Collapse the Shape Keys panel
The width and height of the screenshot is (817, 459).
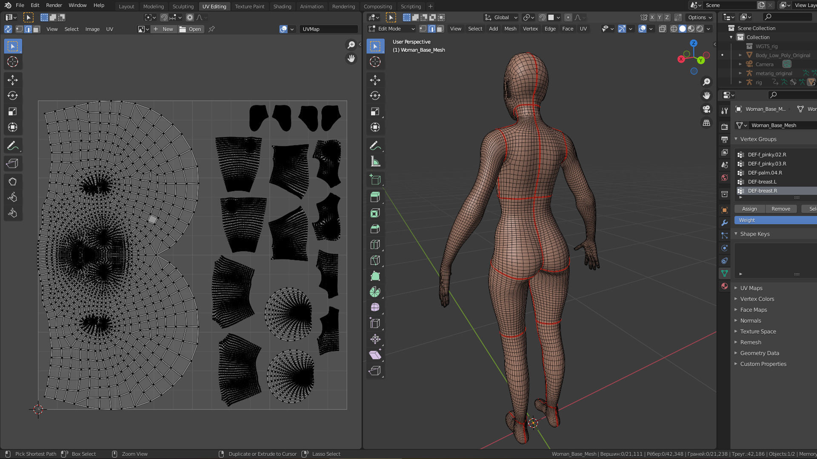736,234
